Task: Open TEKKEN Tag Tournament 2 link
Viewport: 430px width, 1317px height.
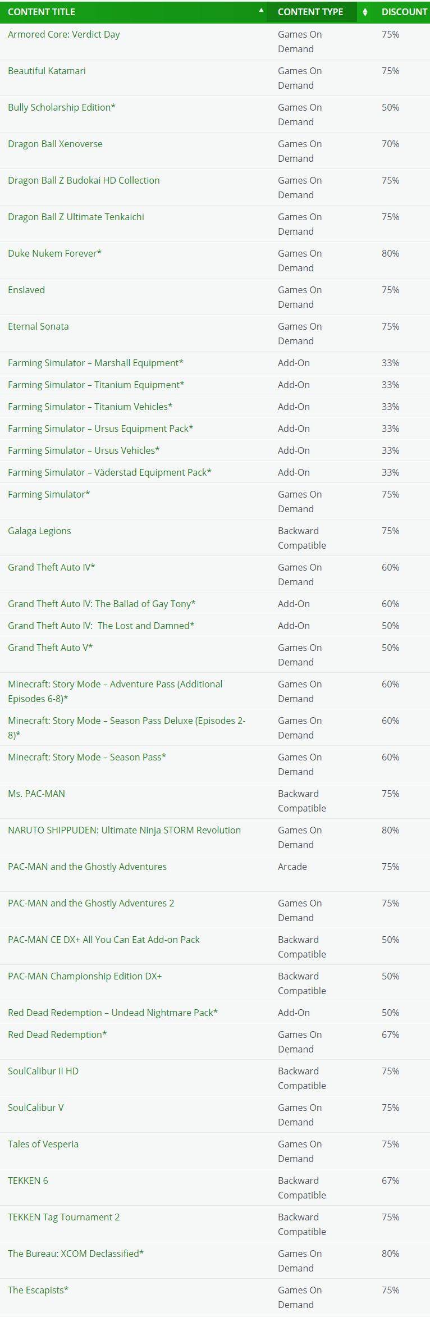Action: point(64,1217)
